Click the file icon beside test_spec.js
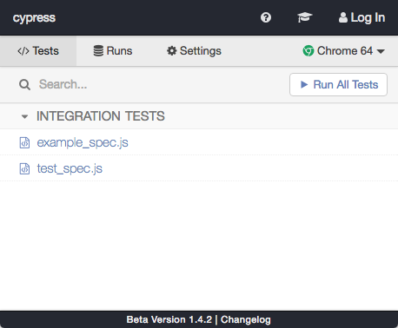The height and width of the screenshot is (328, 398). 24,168
